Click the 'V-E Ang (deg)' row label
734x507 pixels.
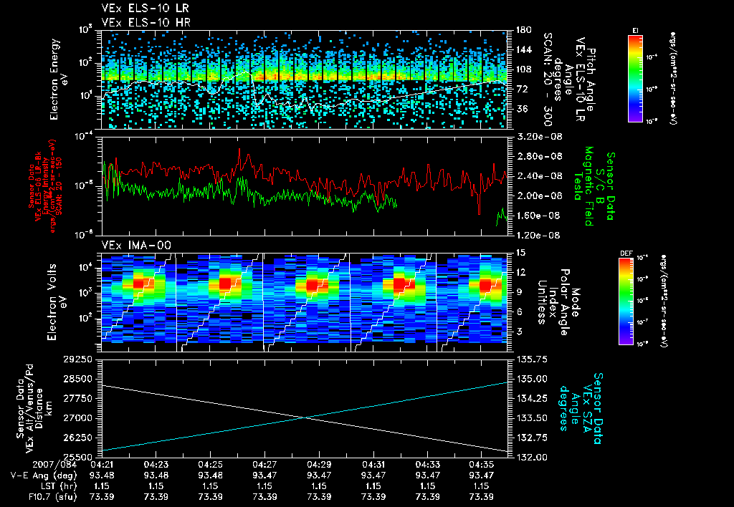point(44,475)
